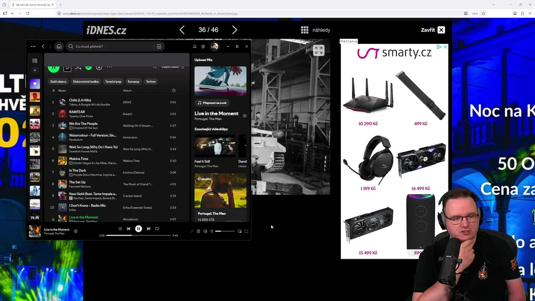
Task: Go back in Spotify navigation
Action: (43, 46)
